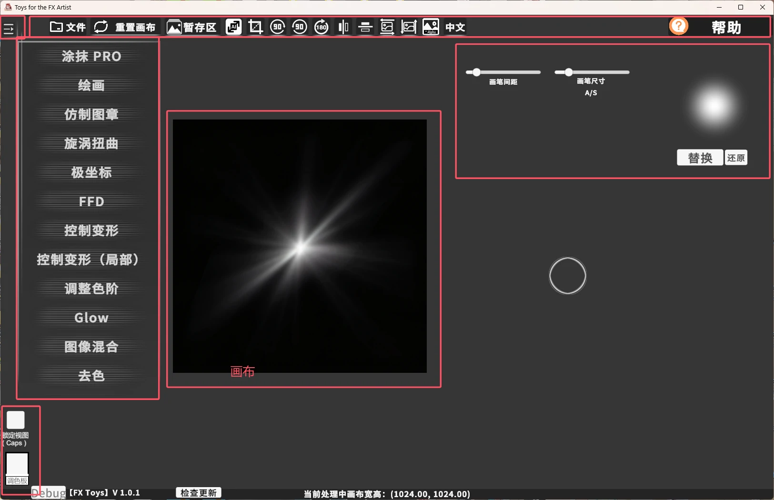
Task: Click the 重置画布 reset canvas button
Action: pyautogui.click(x=125, y=27)
